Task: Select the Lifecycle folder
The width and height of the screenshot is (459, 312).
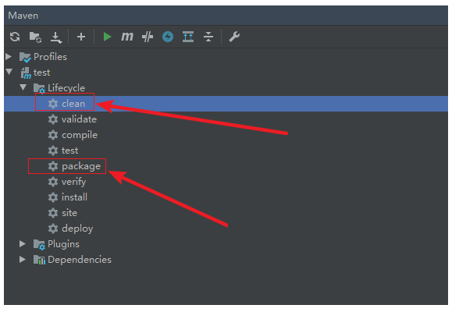Action: pyautogui.click(x=66, y=88)
